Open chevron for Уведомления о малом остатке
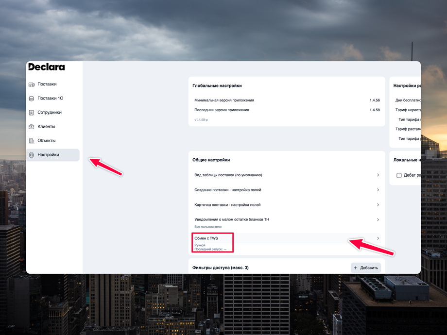 [378, 219]
